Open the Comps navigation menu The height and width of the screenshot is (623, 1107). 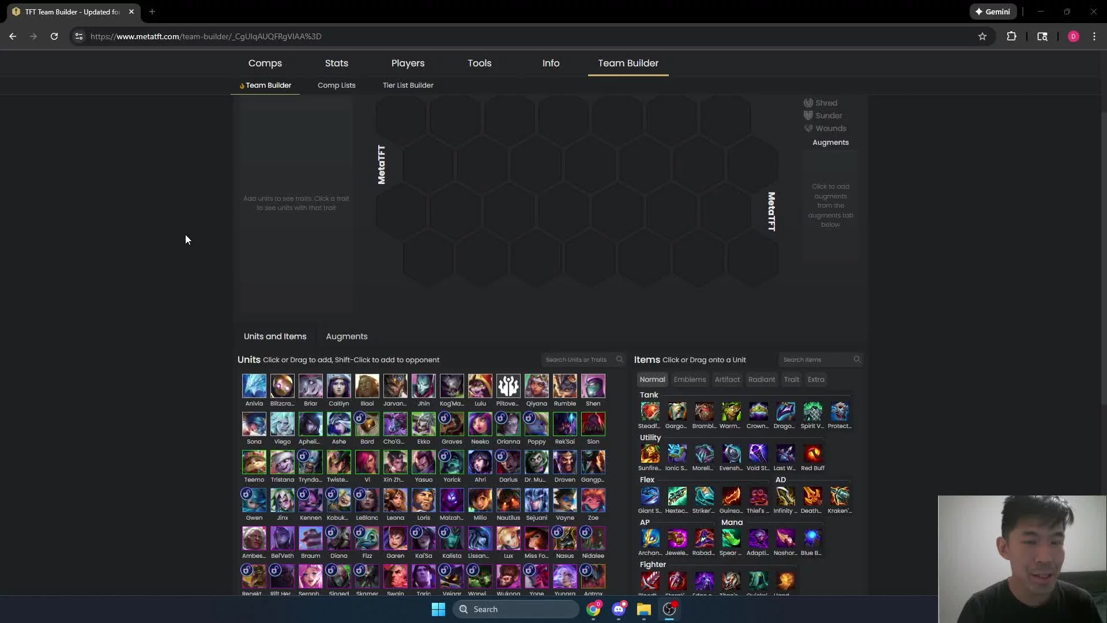point(265,63)
